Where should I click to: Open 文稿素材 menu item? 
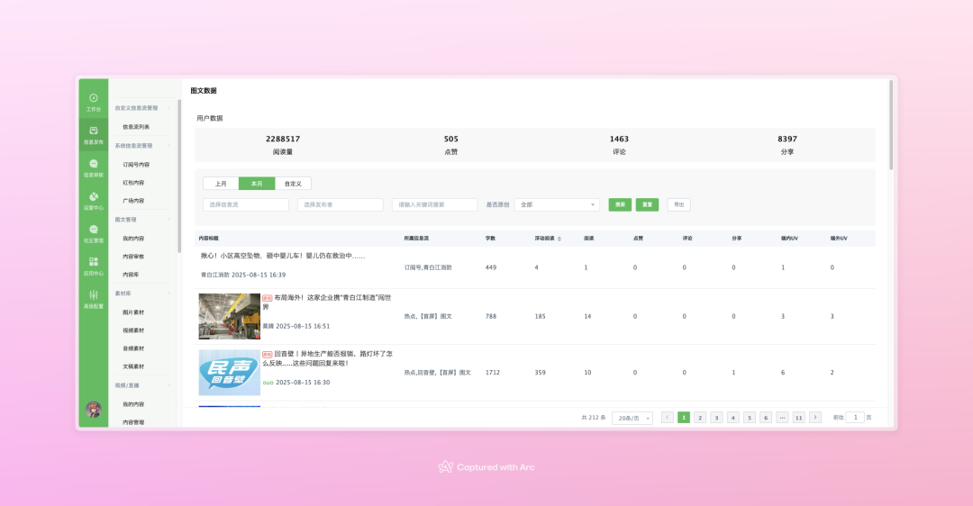pyautogui.click(x=133, y=366)
